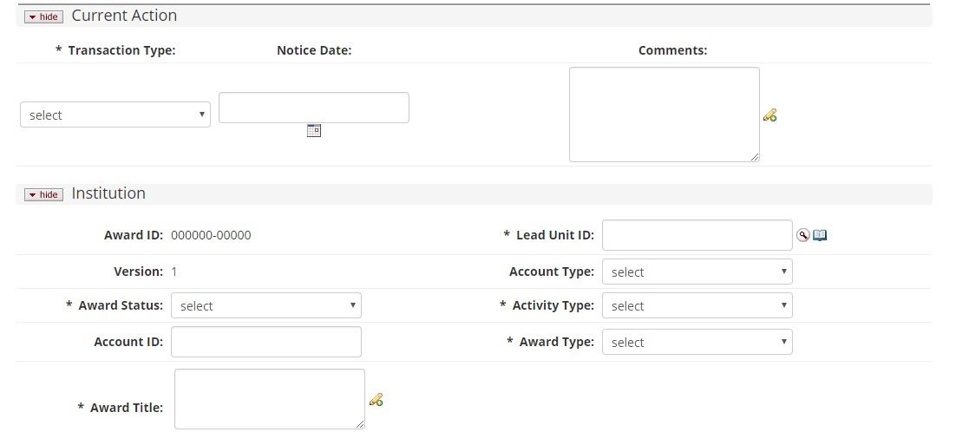
Task: Click the pencil icon beside Award Title
Action: (376, 400)
